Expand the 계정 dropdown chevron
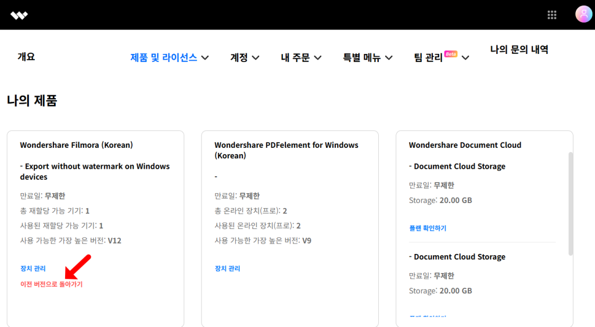The height and width of the screenshot is (327, 595). [x=256, y=58]
